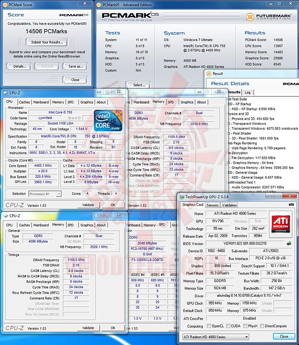Click the Save as button in PCMark Score
The width and height of the screenshot is (299, 345).
click(76, 67)
